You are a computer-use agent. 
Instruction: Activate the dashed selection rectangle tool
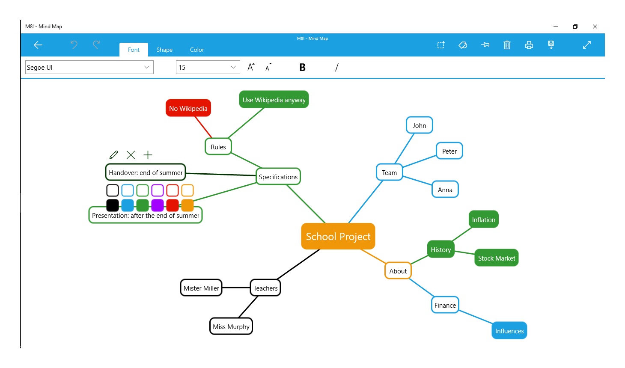pyautogui.click(x=441, y=45)
